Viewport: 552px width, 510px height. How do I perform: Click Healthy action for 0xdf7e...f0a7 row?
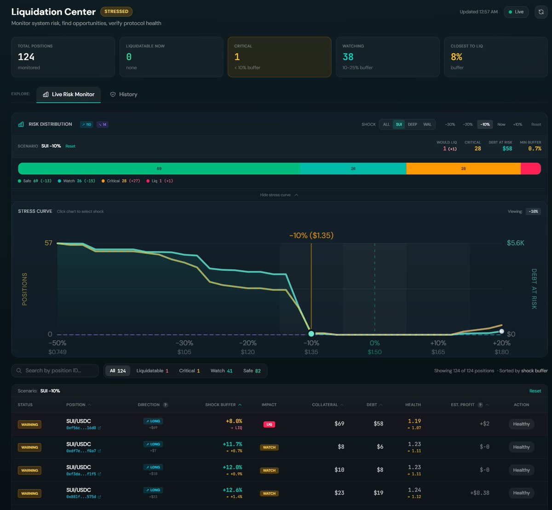522,447
